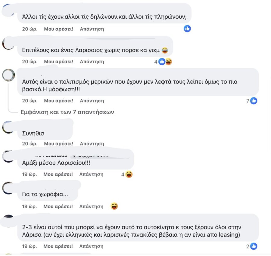Click like reaction icon on first comment

click(x=187, y=29)
